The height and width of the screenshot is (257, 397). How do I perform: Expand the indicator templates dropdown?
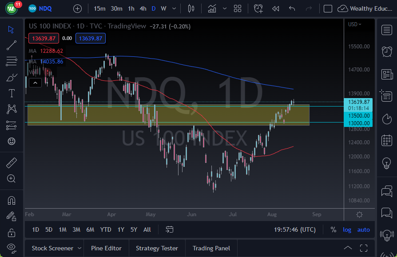coord(224,8)
